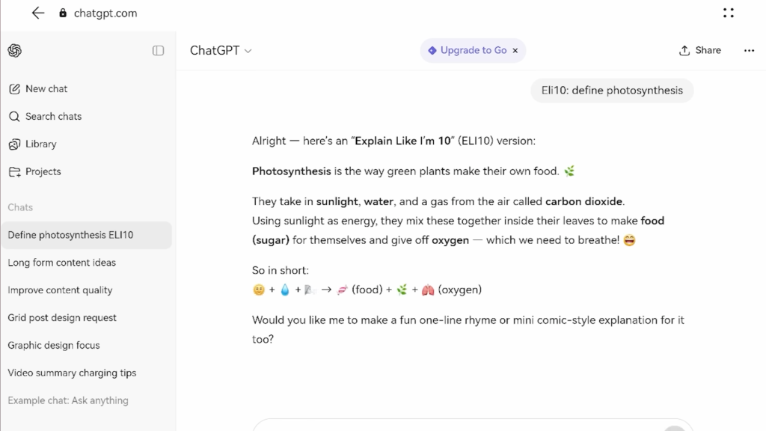Open the Improve content quality conversation
The height and width of the screenshot is (431, 766).
click(x=61, y=290)
